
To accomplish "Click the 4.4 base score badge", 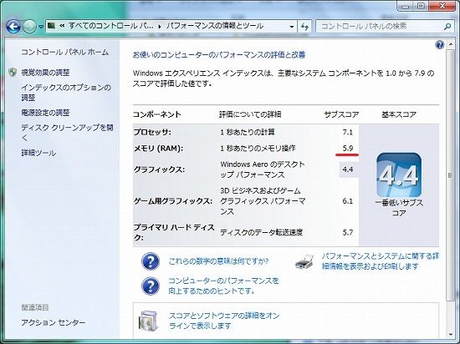I will (x=399, y=175).
